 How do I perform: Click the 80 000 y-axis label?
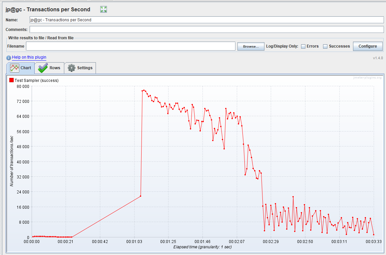[x=23, y=87]
